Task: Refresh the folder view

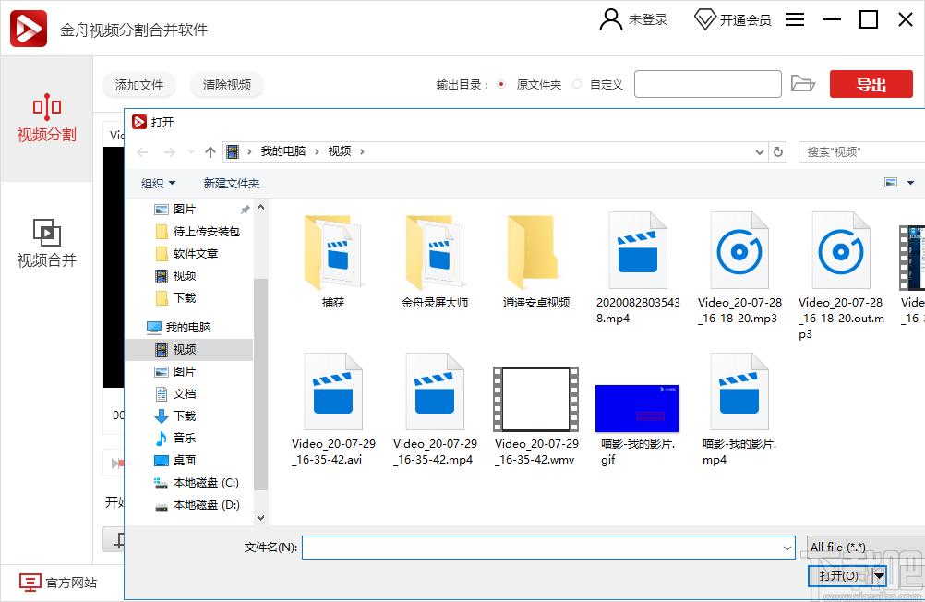Action: [x=778, y=151]
